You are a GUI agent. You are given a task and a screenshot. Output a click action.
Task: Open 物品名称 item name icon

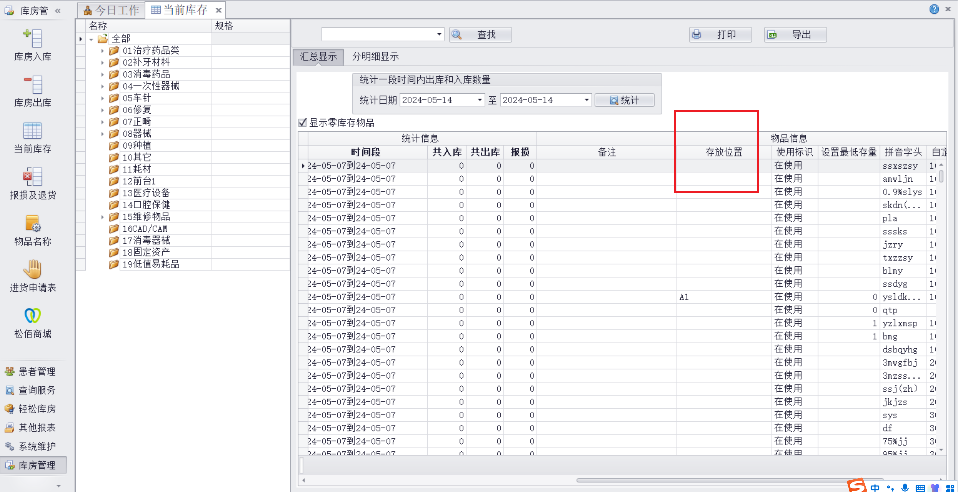(33, 224)
